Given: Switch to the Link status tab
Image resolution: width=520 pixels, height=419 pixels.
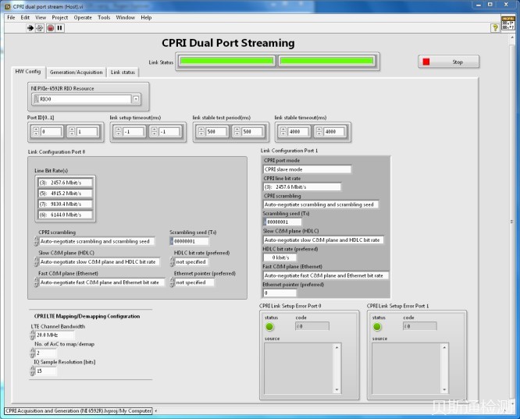Looking at the screenshot, I should [123, 72].
